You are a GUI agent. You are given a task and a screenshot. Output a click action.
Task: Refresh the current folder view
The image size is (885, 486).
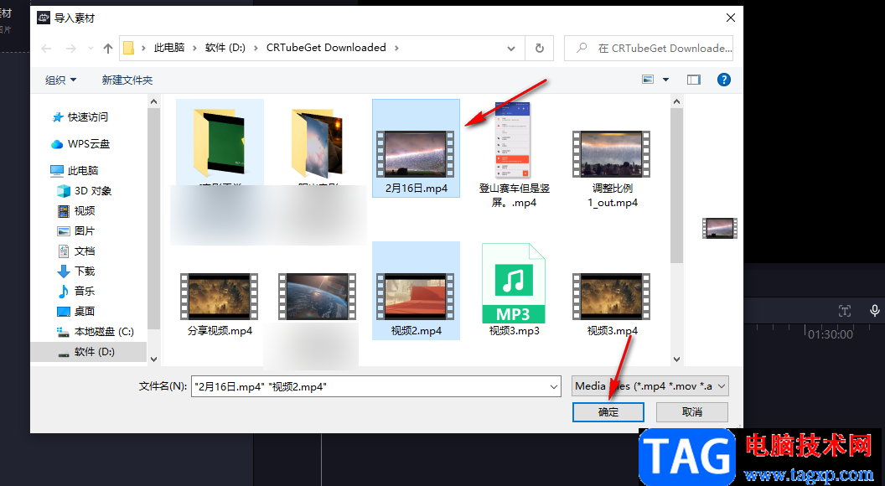[x=539, y=49]
